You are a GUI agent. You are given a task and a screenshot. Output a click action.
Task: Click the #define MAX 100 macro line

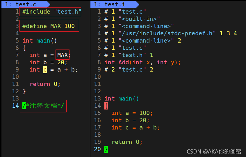coord(49,26)
